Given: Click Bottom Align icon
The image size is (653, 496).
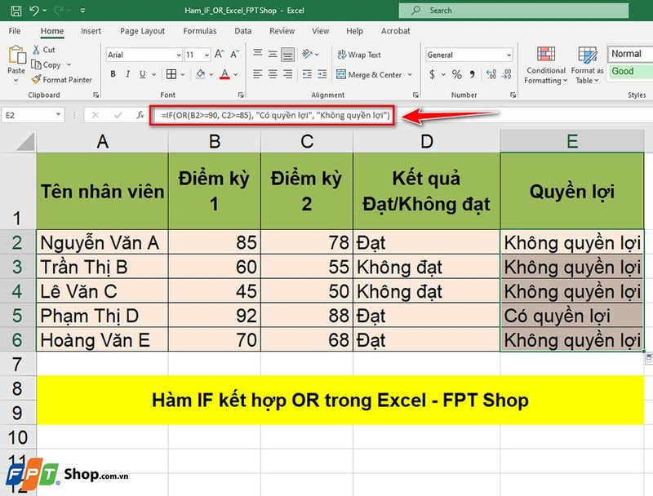Looking at the screenshot, I should [x=287, y=54].
